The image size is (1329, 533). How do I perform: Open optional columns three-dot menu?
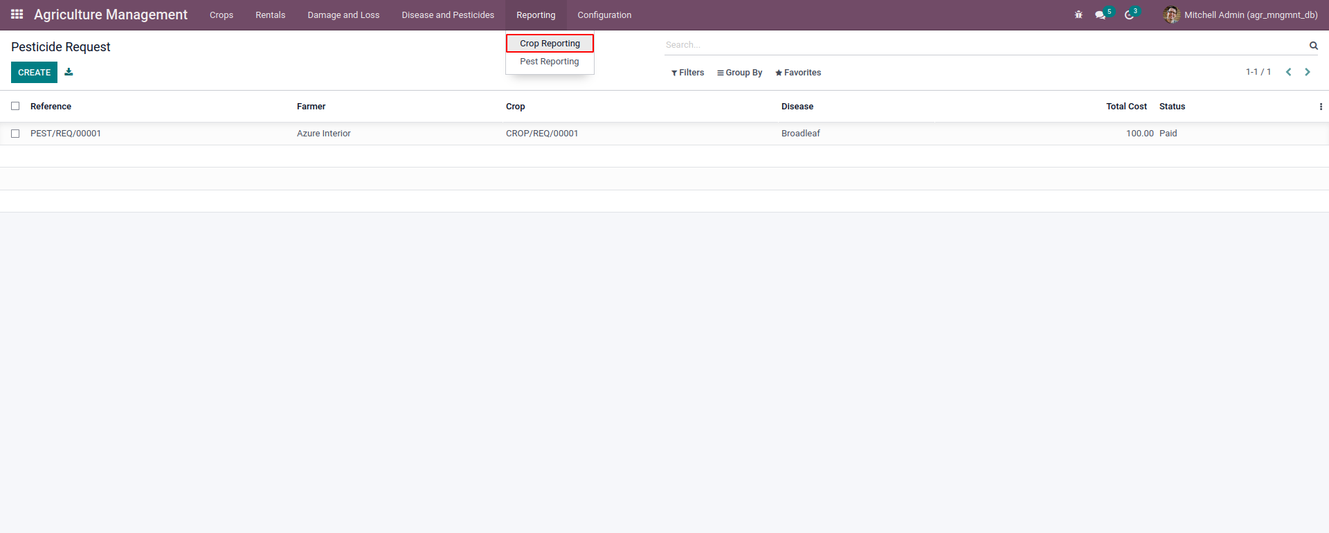tap(1321, 107)
